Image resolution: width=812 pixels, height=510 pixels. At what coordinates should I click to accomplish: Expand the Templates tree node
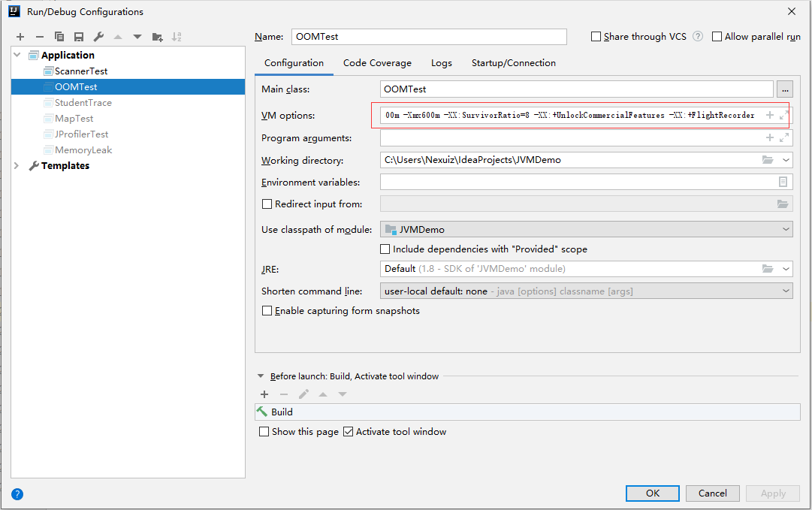[17, 166]
